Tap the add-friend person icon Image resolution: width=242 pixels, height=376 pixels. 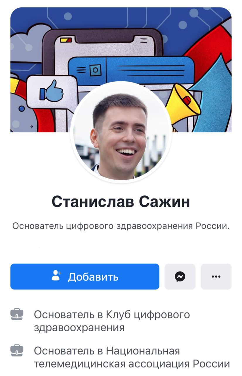click(56, 276)
